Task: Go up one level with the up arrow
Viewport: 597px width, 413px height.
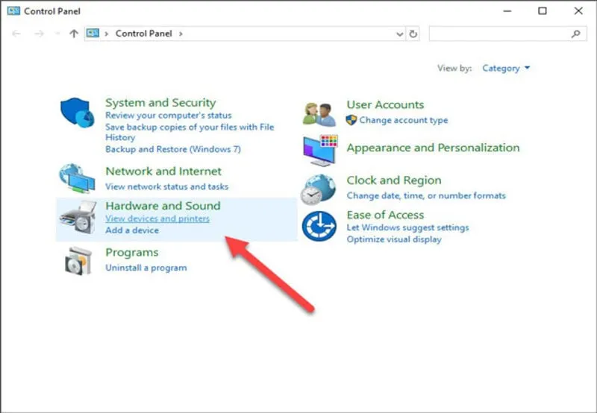Action: [73, 34]
